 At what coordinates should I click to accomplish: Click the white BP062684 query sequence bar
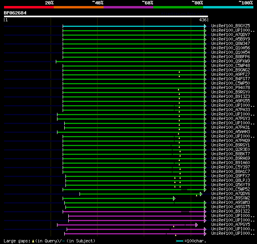106,16
